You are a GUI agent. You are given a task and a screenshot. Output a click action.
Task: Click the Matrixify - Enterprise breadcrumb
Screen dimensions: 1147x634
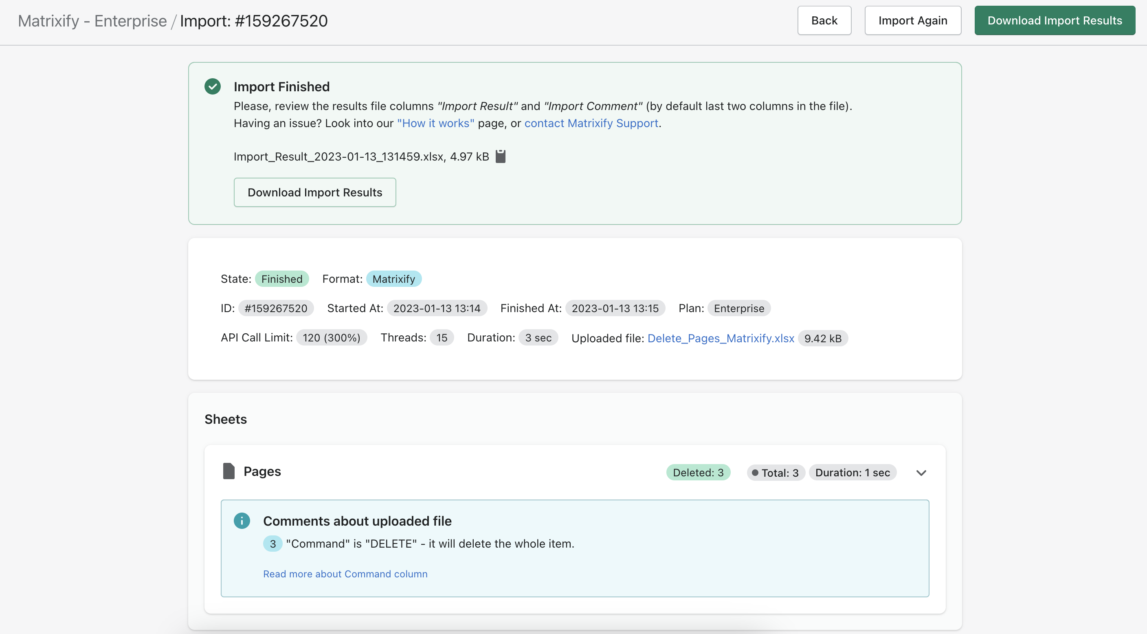[x=92, y=21]
